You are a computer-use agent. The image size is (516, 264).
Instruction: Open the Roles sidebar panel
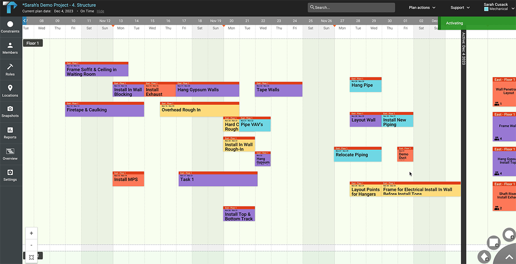coord(10,69)
